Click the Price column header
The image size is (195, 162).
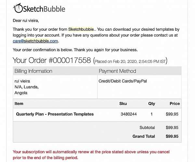(x=175, y=104)
